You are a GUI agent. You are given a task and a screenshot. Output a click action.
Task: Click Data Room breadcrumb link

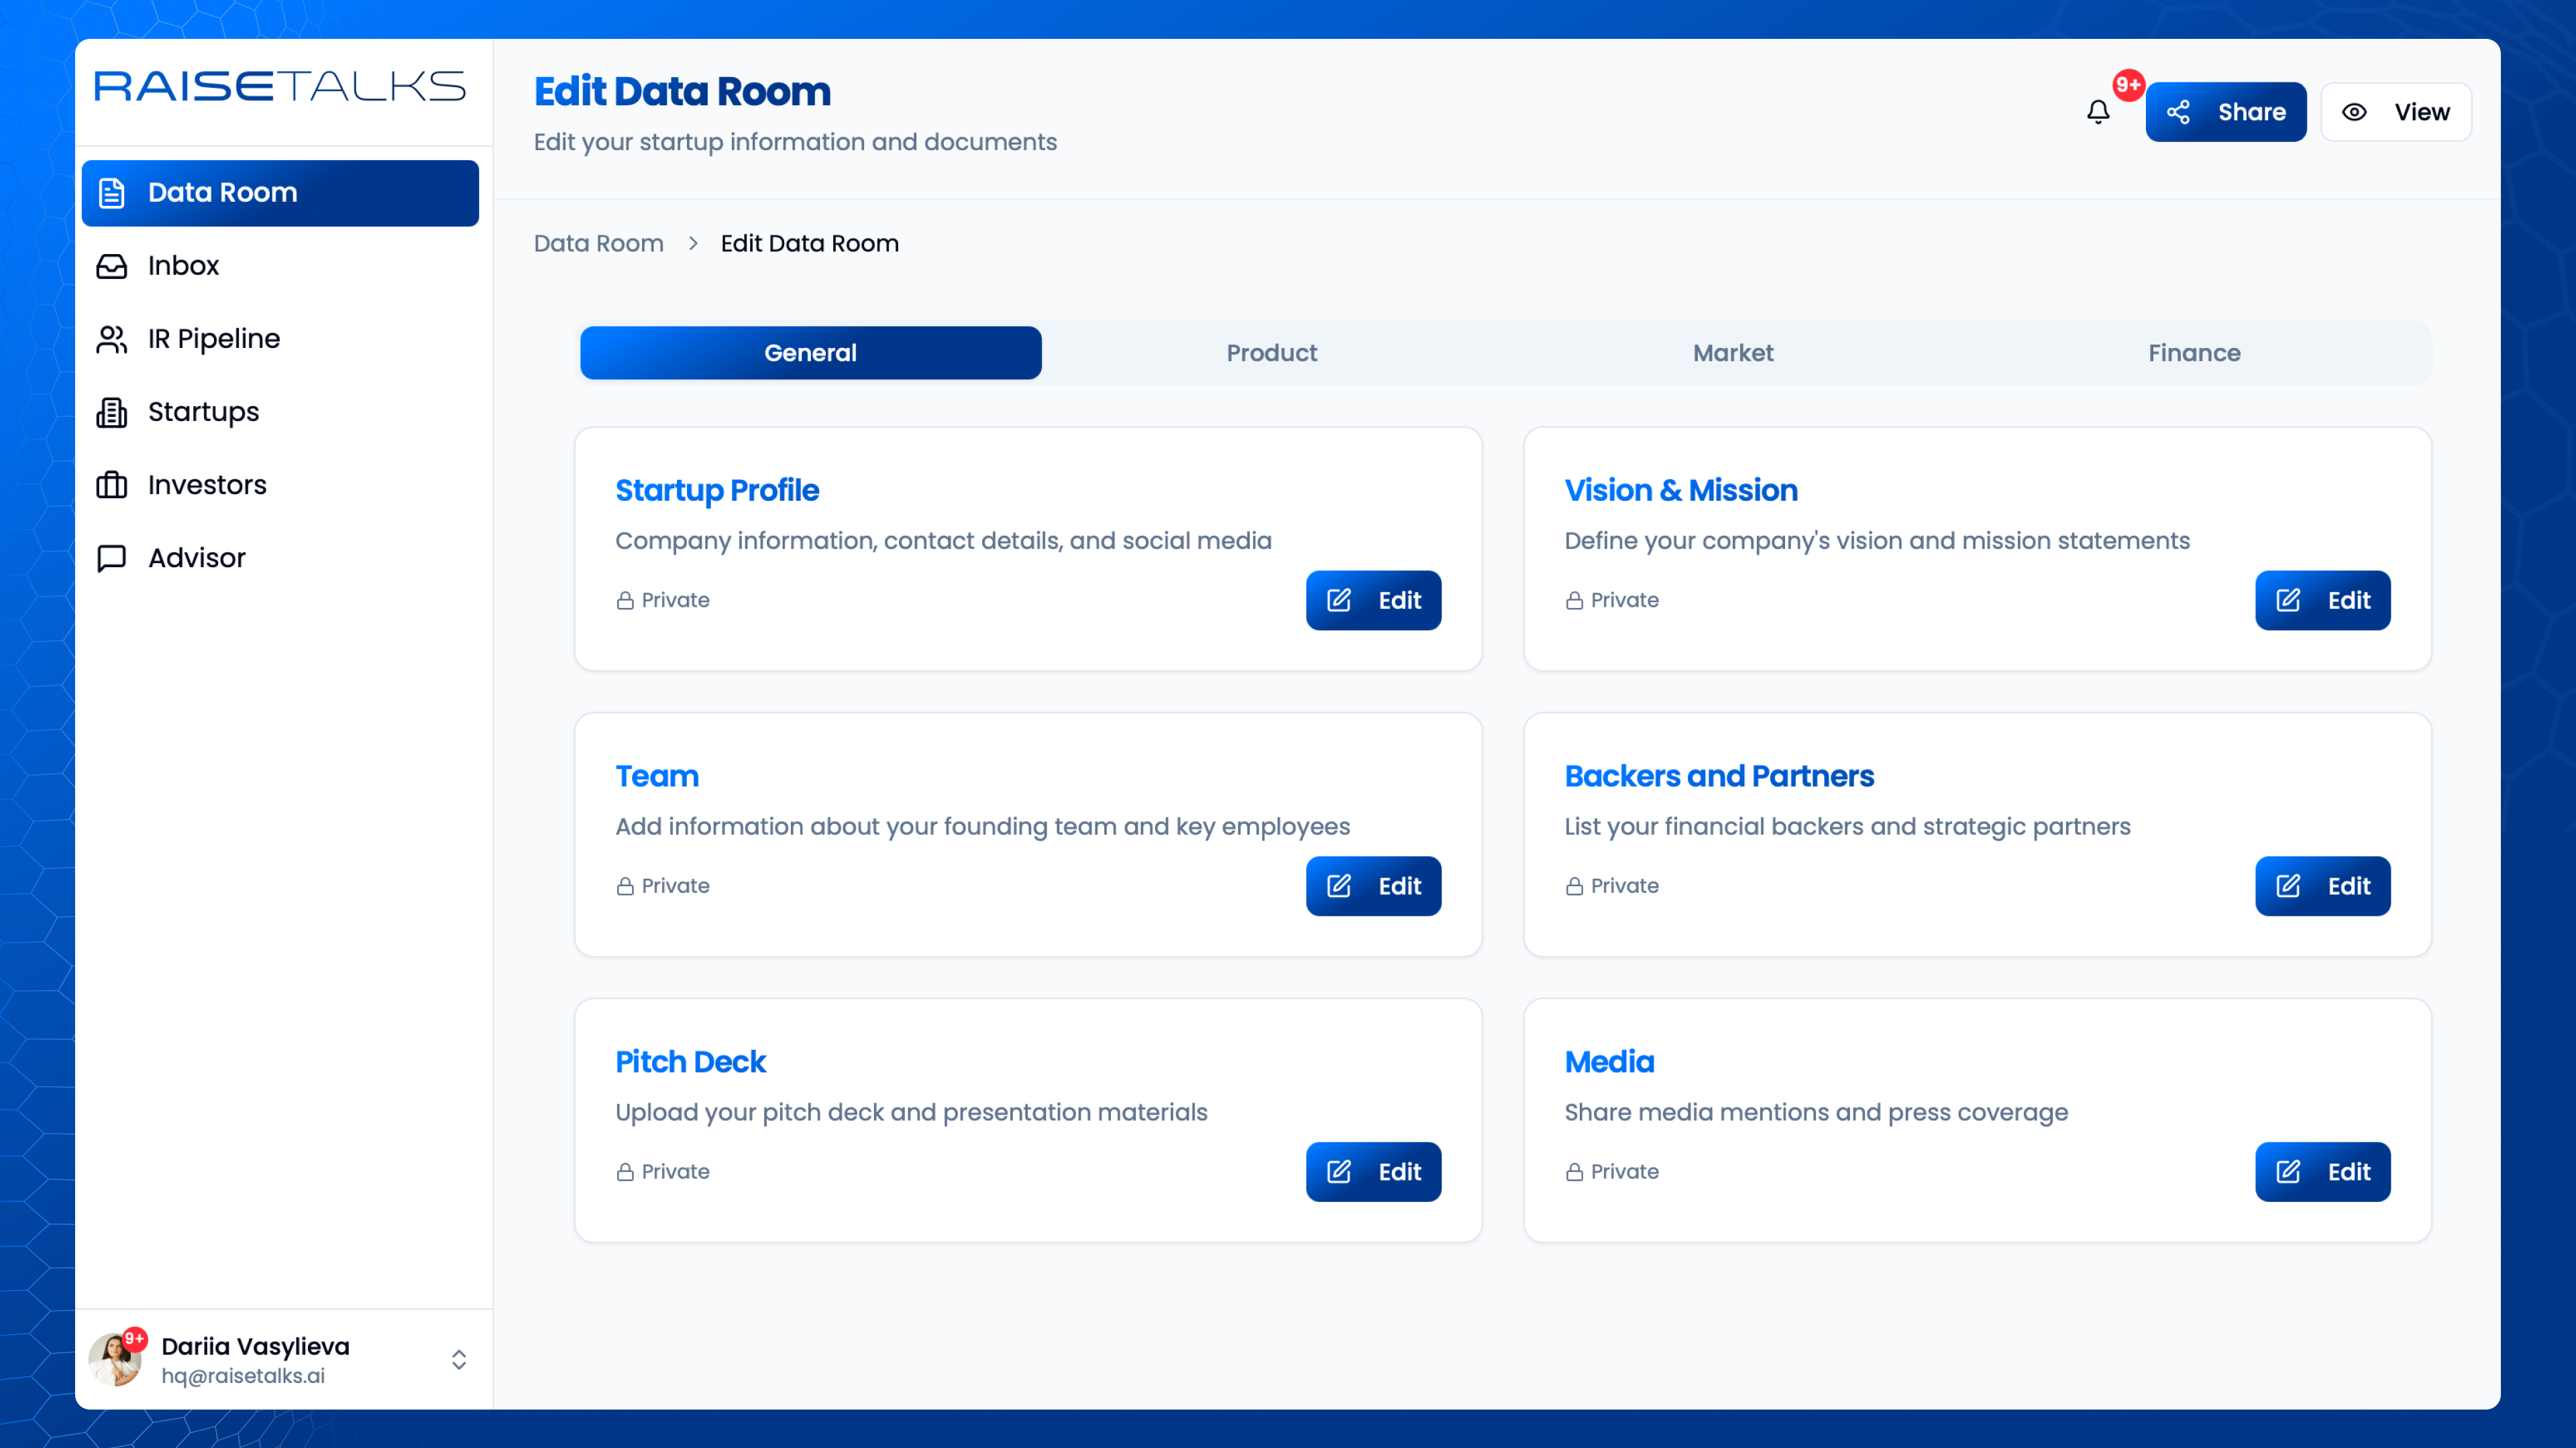click(x=598, y=244)
